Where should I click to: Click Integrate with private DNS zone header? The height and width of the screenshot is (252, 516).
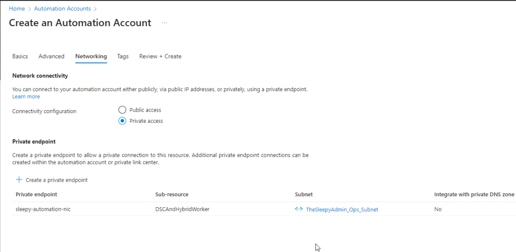(474, 194)
